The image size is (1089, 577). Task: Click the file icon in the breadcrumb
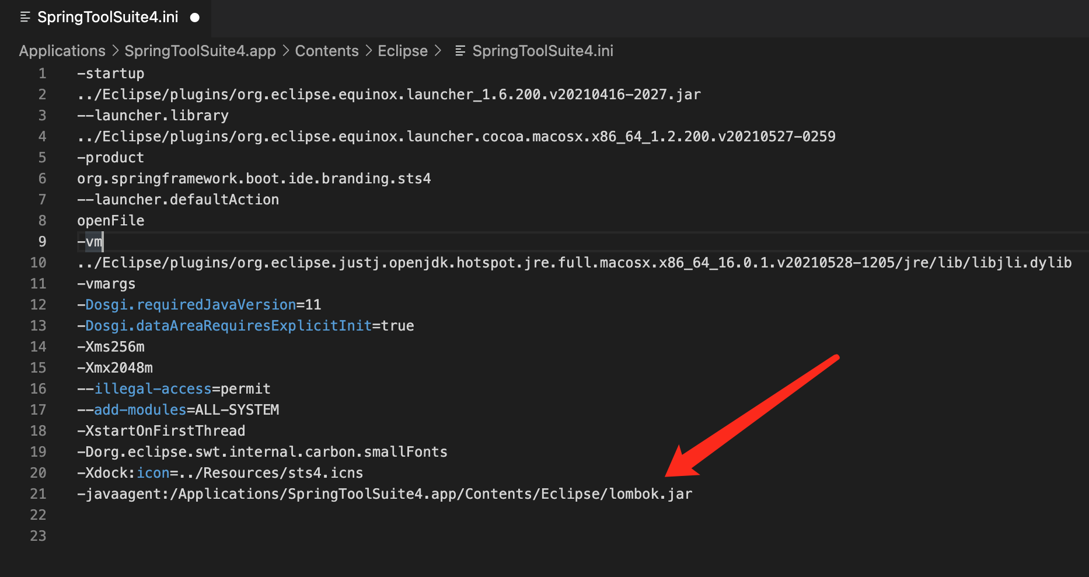click(x=460, y=51)
